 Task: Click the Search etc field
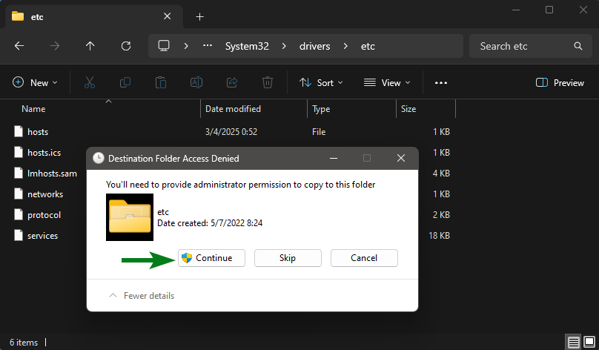coord(531,46)
